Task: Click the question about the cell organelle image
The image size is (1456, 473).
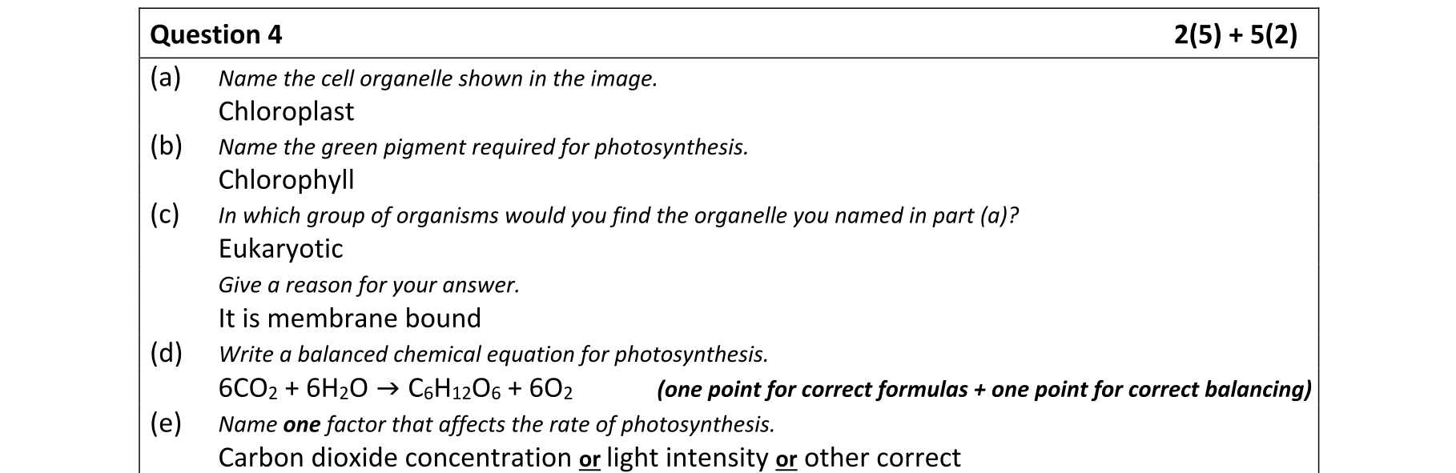Action: [437, 79]
